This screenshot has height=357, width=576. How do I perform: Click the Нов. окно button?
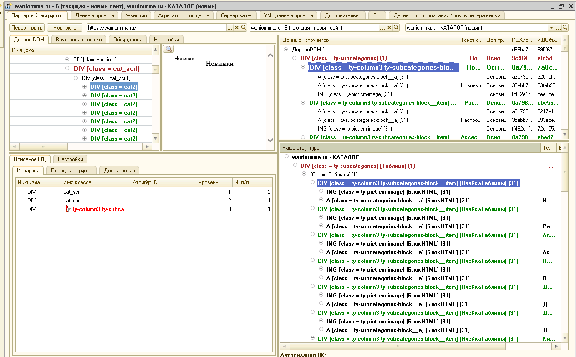pyautogui.click(x=65, y=28)
